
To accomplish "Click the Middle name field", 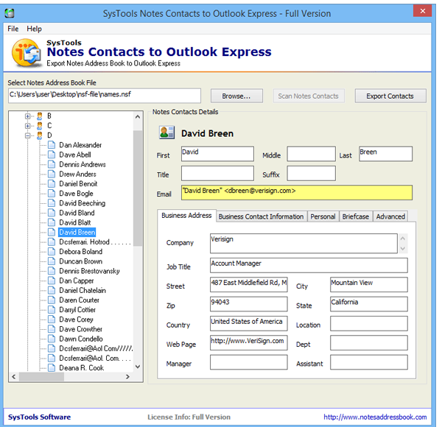I will click(x=311, y=154).
